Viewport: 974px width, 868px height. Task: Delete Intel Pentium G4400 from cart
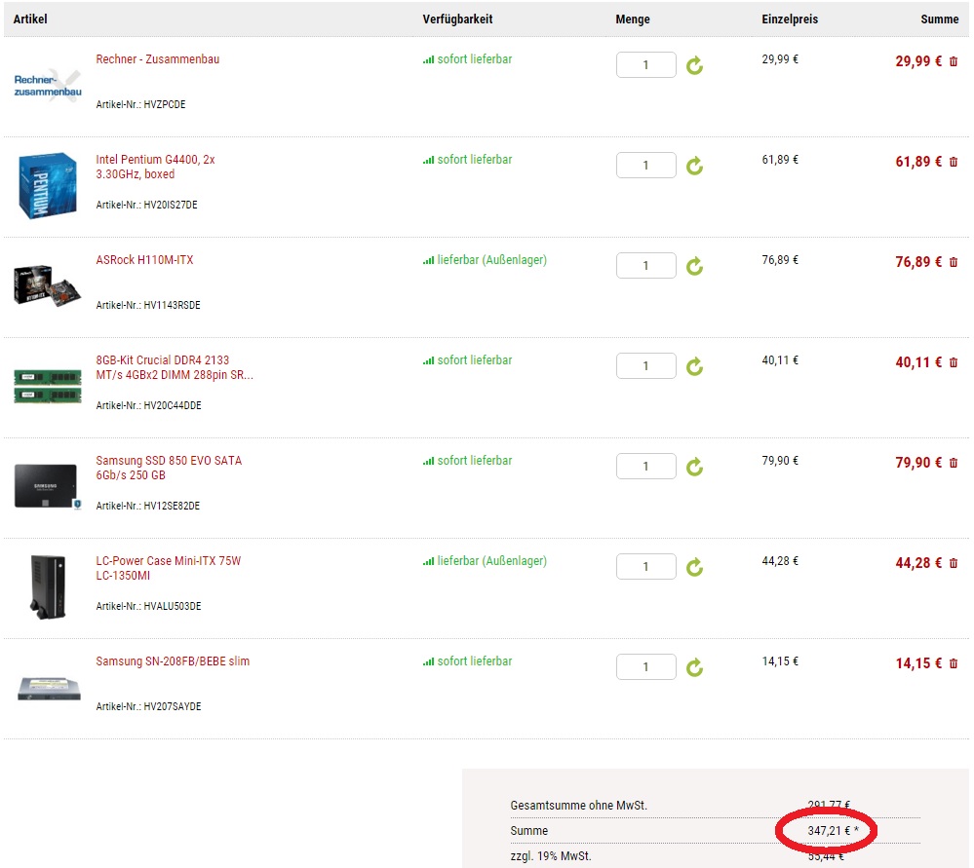[954, 162]
